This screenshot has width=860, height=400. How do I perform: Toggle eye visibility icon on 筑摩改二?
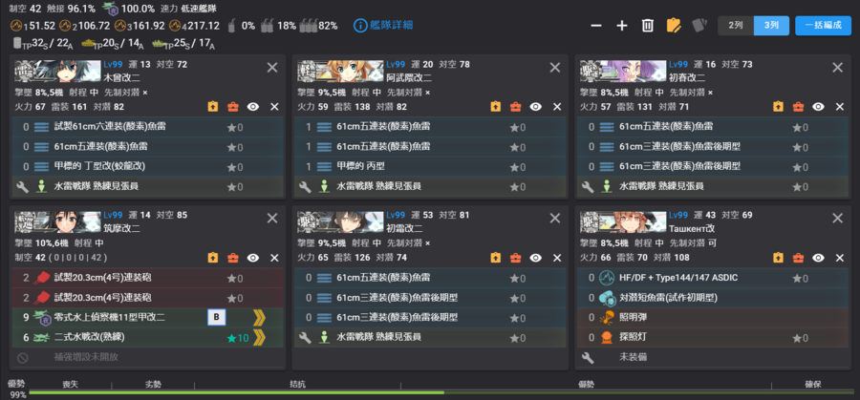(253, 258)
